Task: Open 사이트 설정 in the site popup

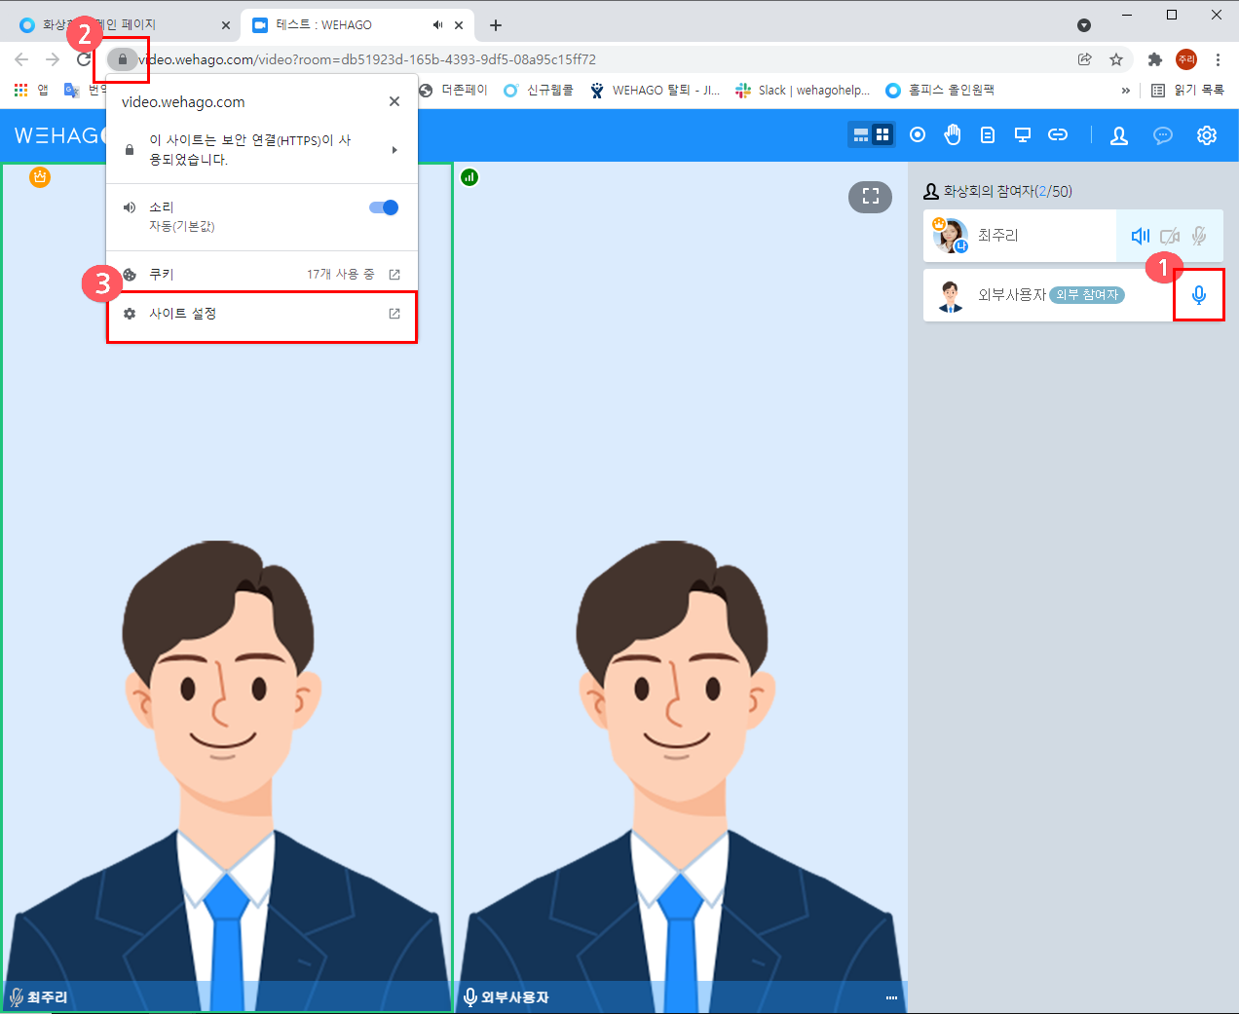Action: pos(261,314)
